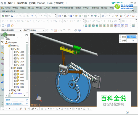Click the 步长 step value field showing 174
138x115 pixels.
(x=132, y=41)
